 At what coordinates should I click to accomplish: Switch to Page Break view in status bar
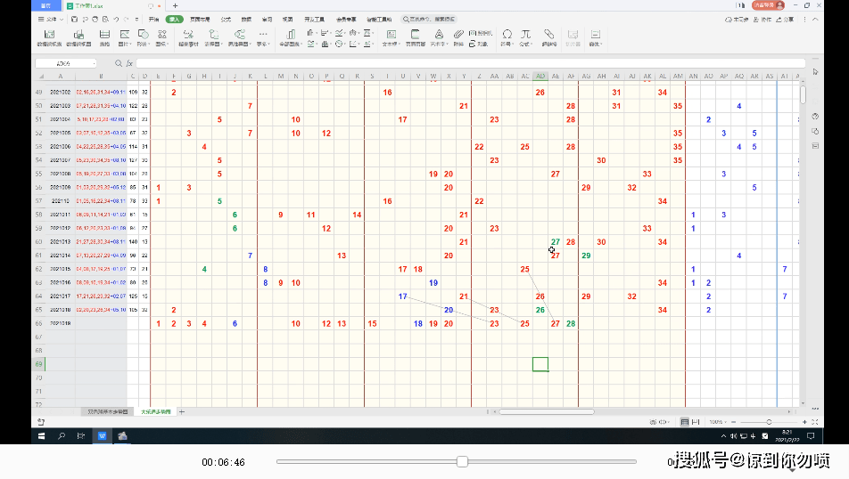(696, 422)
